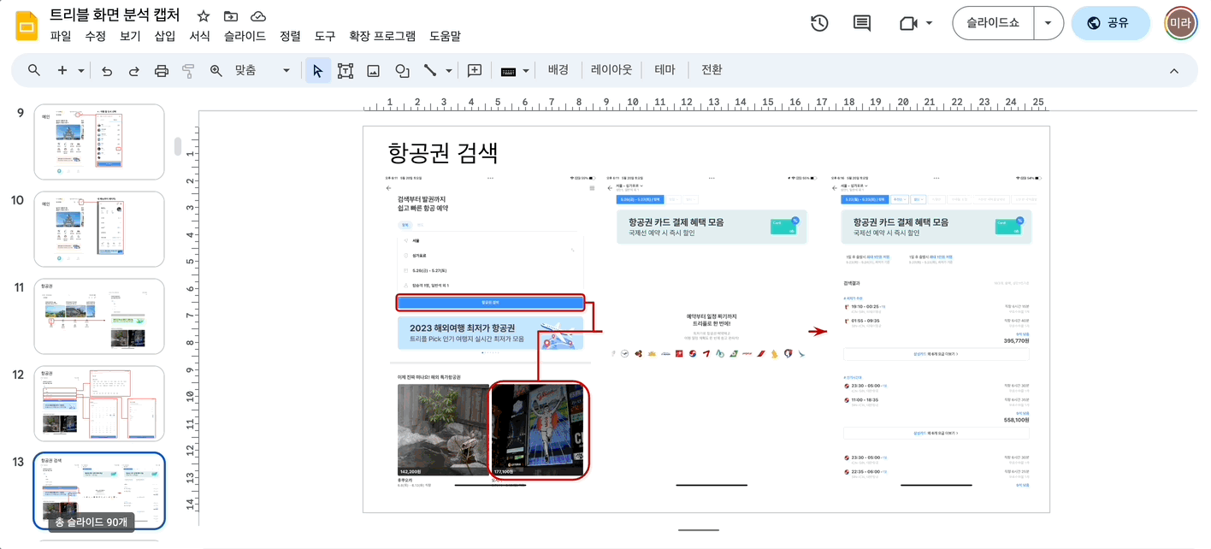The height and width of the screenshot is (549, 1211).
Task: Select the arrow cursor tool
Action: [x=318, y=71]
